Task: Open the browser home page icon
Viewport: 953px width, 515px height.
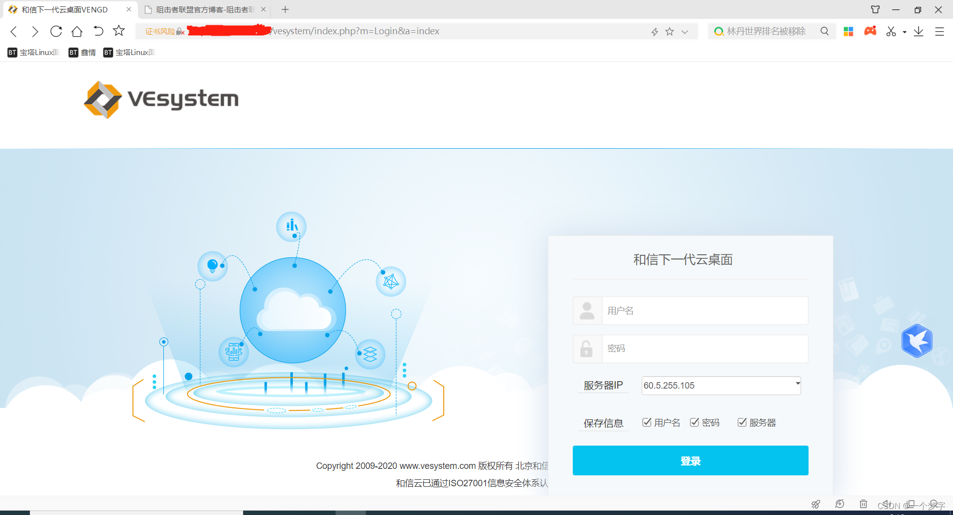Action: click(x=77, y=31)
